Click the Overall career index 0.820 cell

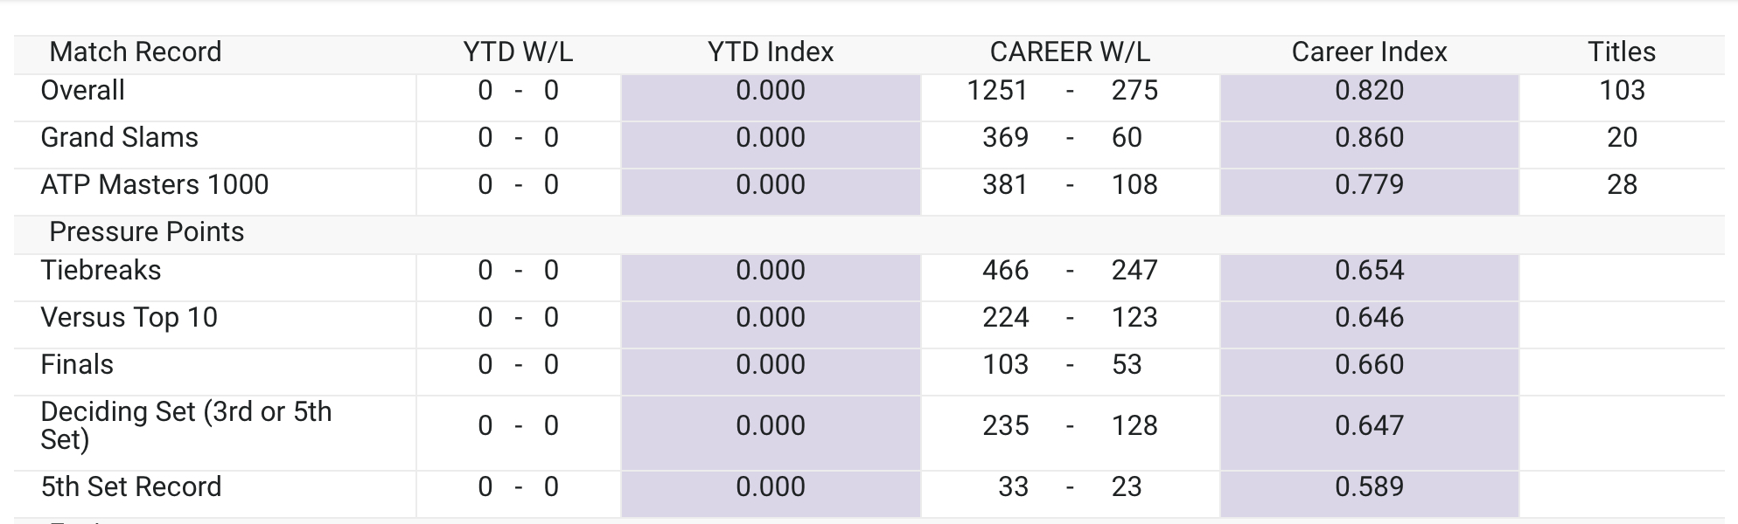pyautogui.click(x=1369, y=91)
